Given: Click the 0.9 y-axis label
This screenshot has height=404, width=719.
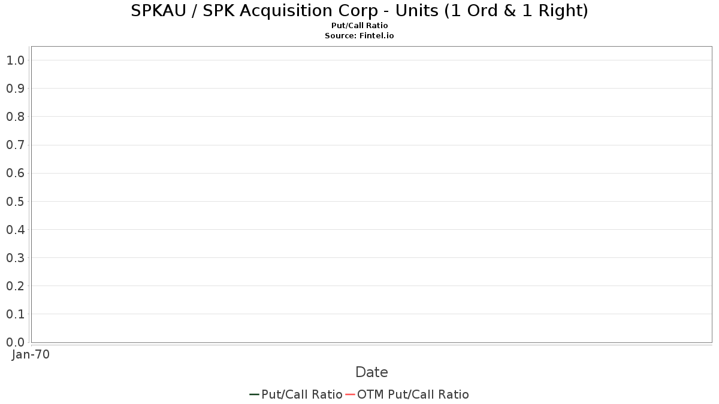Looking at the screenshot, I should (15, 89).
